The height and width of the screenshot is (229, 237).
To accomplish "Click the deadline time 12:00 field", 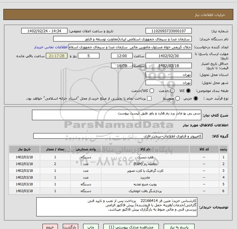I will (x=122, y=56).
